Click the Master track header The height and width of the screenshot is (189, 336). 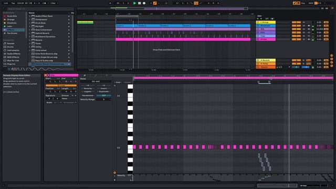coord(266,67)
